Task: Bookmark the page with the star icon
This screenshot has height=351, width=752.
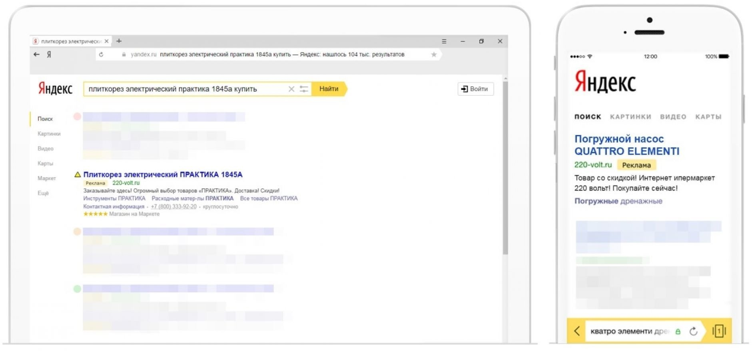Action: [x=434, y=54]
